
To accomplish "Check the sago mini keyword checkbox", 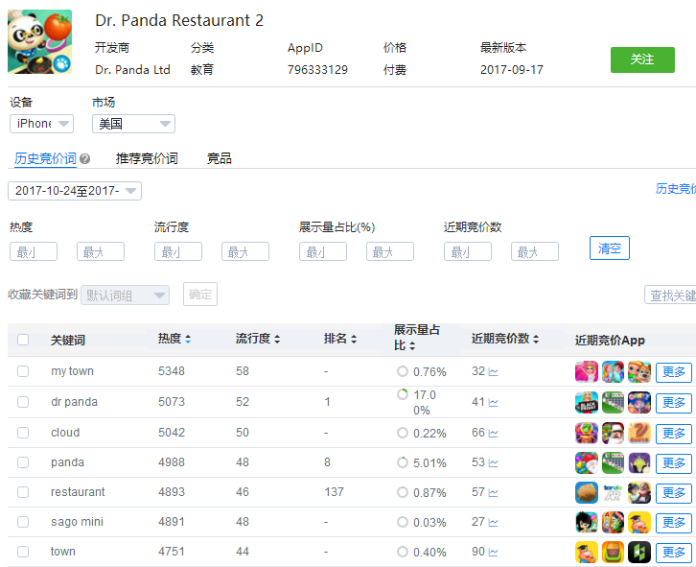I will tap(23, 522).
